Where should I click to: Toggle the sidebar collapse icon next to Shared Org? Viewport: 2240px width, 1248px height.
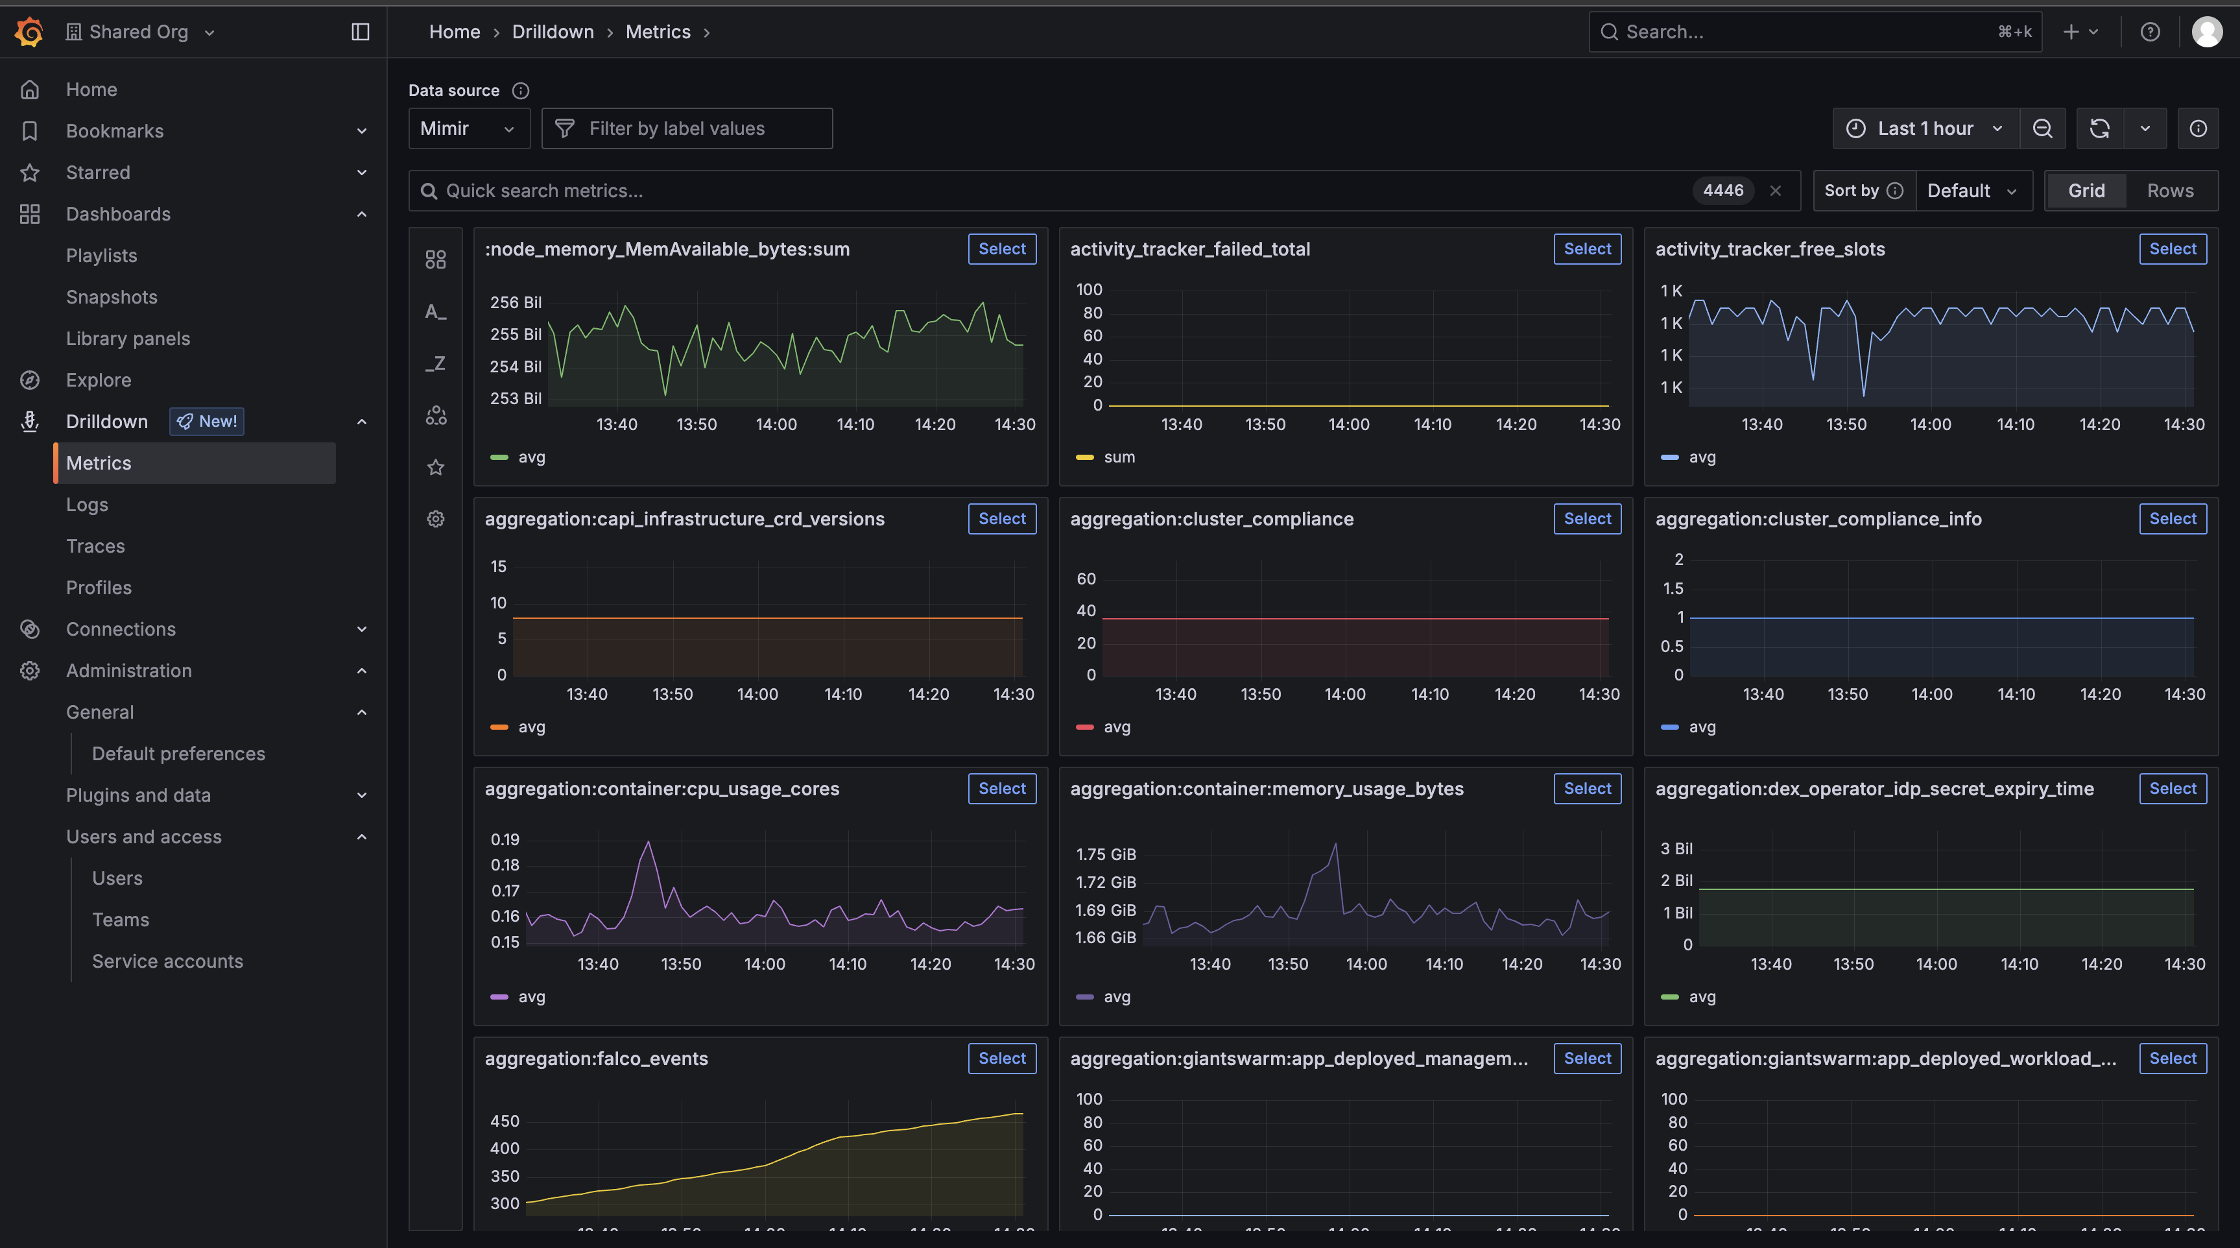tap(359, 31)
